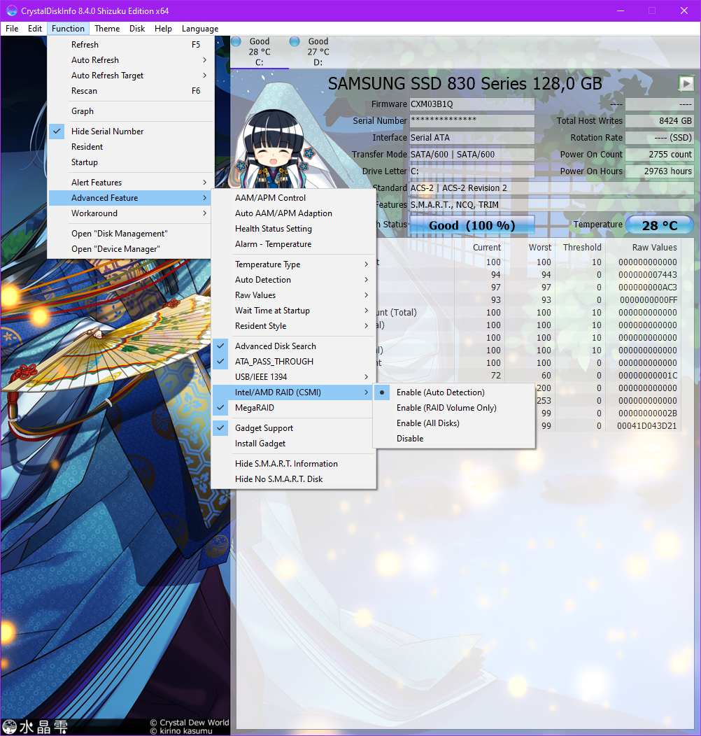The height and width of the screenshot is (736, 701).
Task: Click the Raw Values column header
Action: point(655,248)
